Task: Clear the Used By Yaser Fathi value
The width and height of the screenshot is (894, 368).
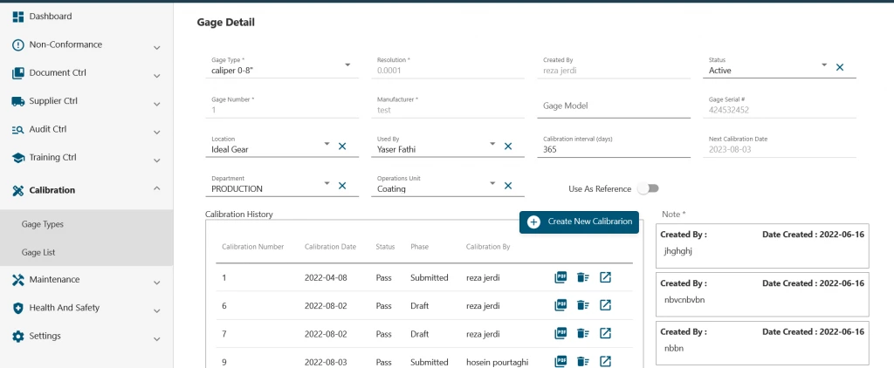Action: coord(508,147)
